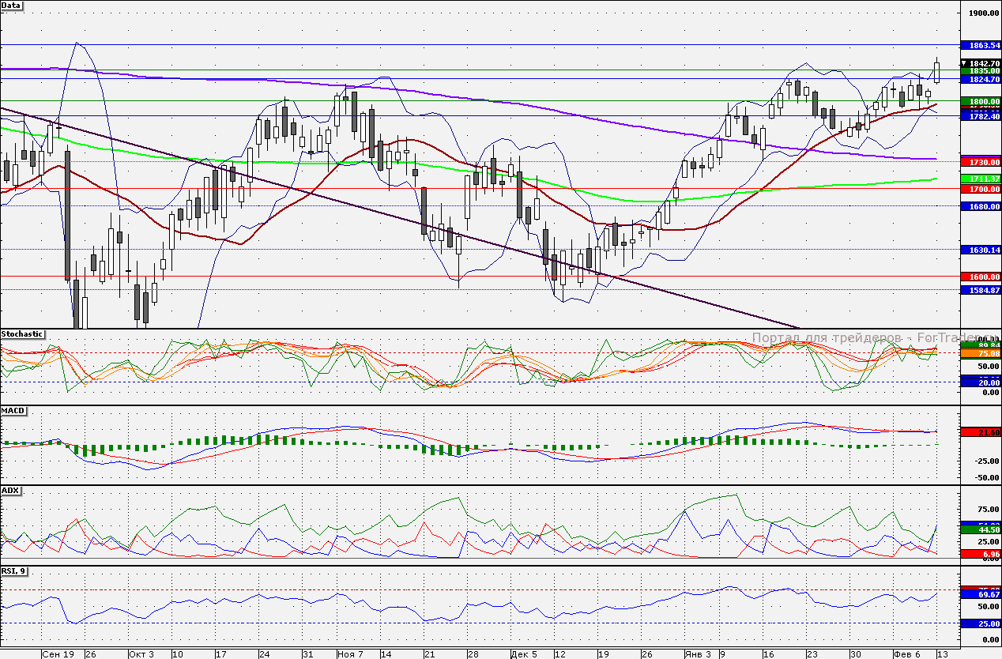Click the Data panel label

(x=12, y=6)
